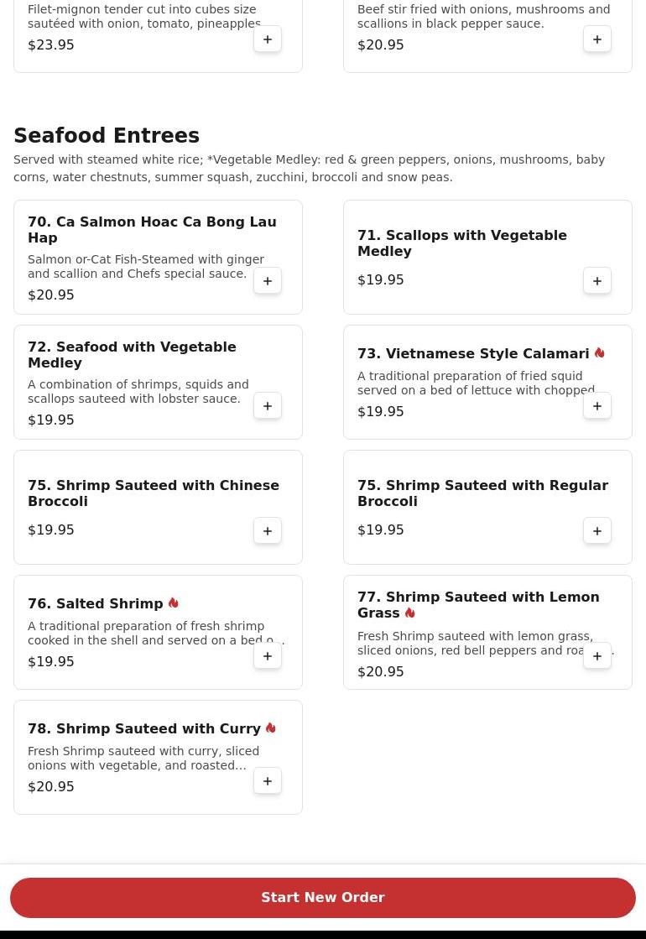The width and height of the screenshot is (646, 939).
Task: Add Shrimp Sauteed with Curry
Action: (x=268, y=781)
